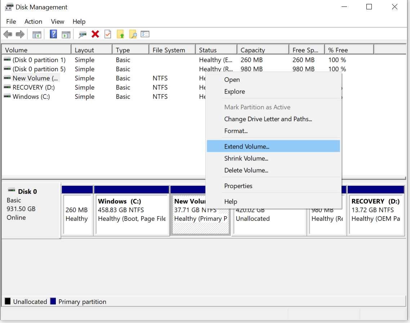Select the New Volume row in the volume list
The width and height of the screenshot is (410, 323).
[34, 78]
